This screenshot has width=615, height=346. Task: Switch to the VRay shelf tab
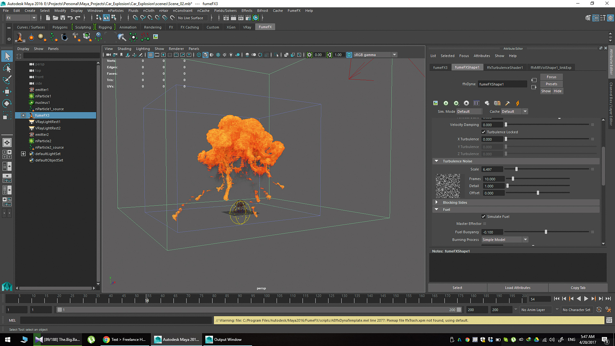click(x=247, y=27)
